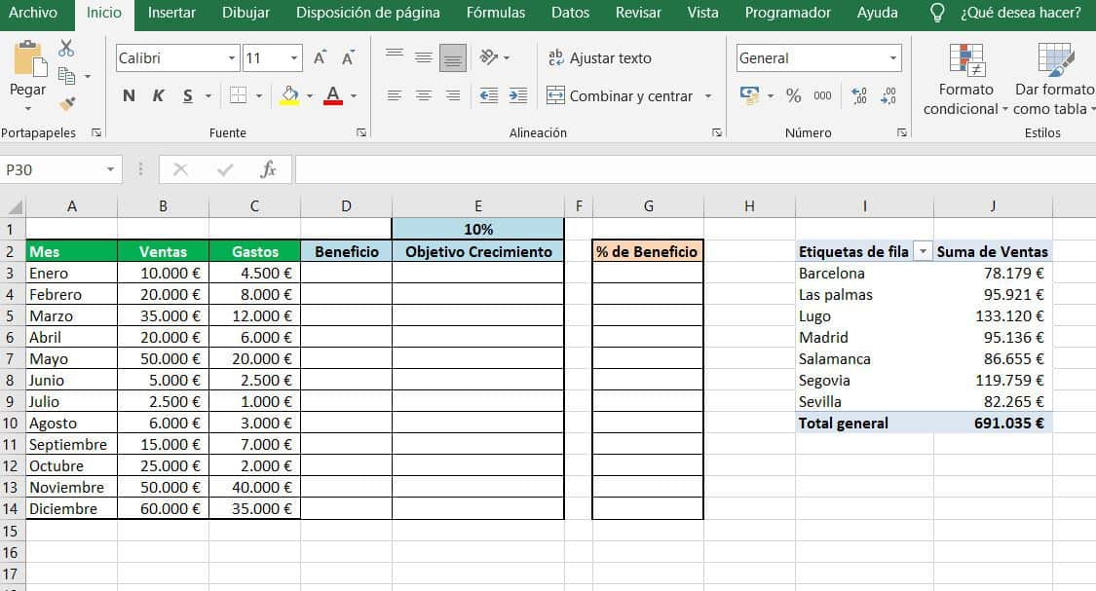Viewport: 1096px width, 591px height.
Task: Switch to the Revisar tab
Action: click(638, 13)
